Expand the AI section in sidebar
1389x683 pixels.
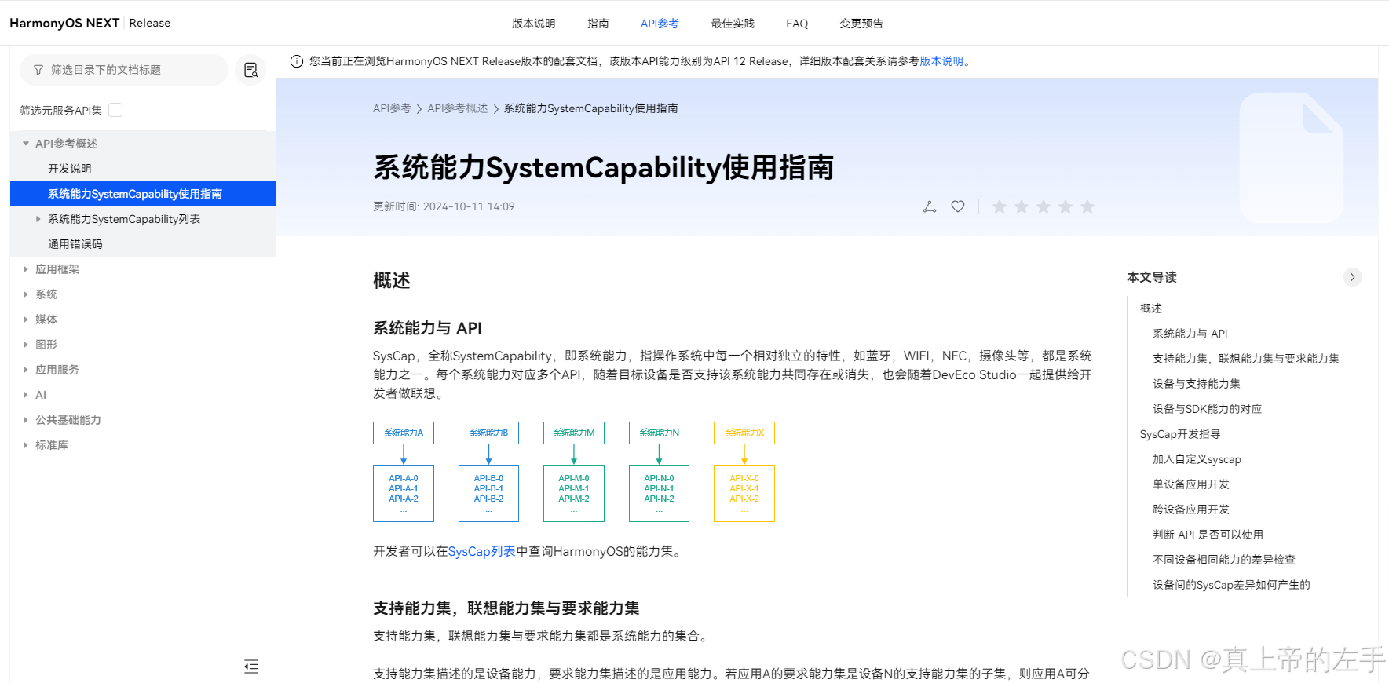click(x=26, y=395)
